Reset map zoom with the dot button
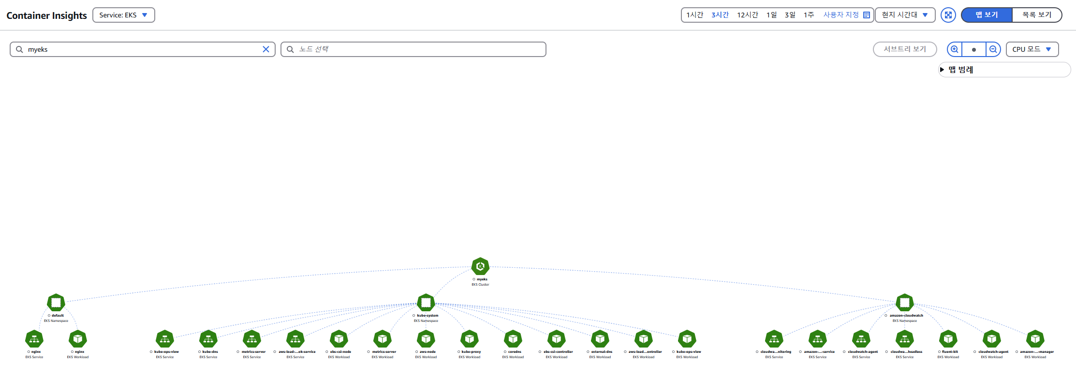Screen dimensions: 1076x392 coord(974,49)
